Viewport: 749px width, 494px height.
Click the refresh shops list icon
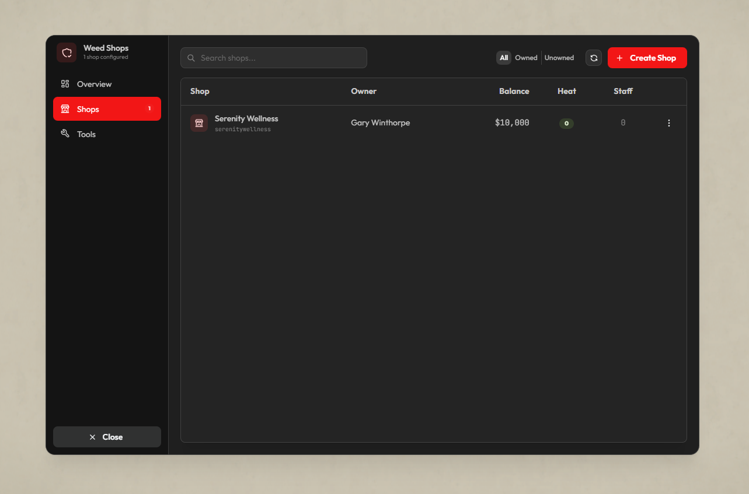tap(594, 58)
